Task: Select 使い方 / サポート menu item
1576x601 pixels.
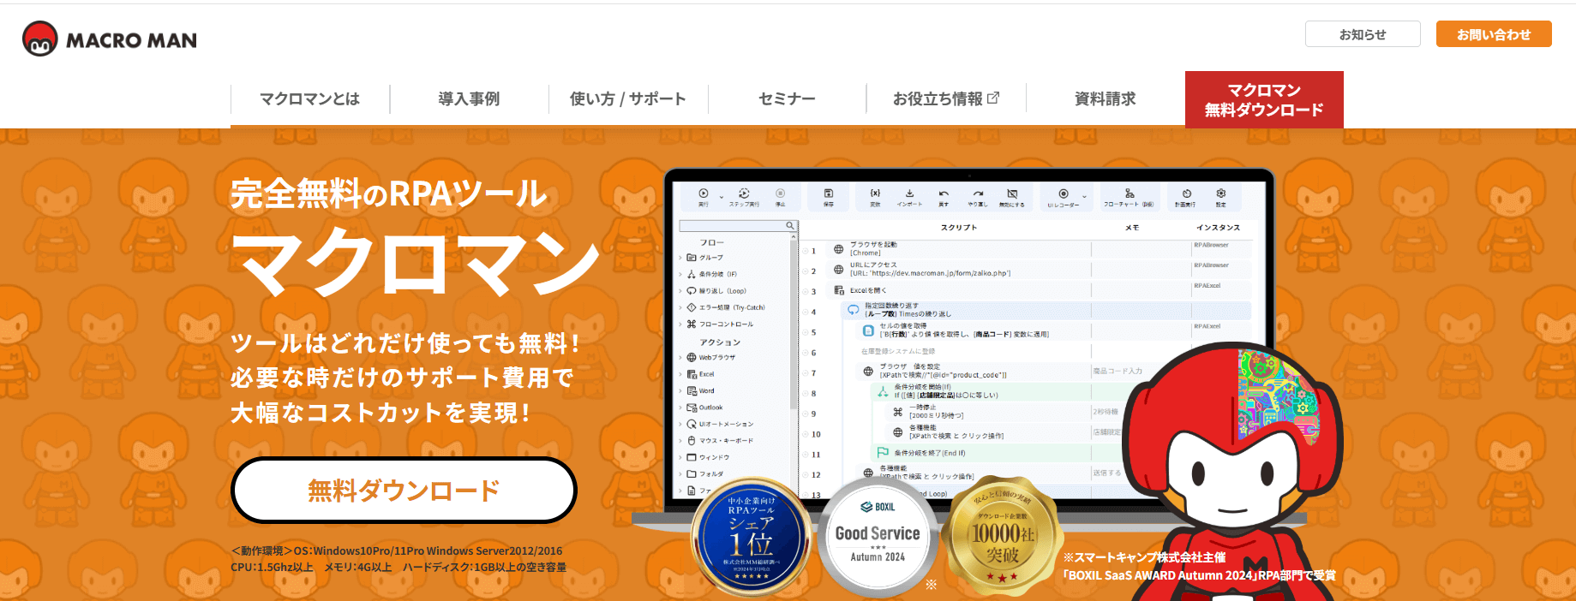Action: point(628,99)
